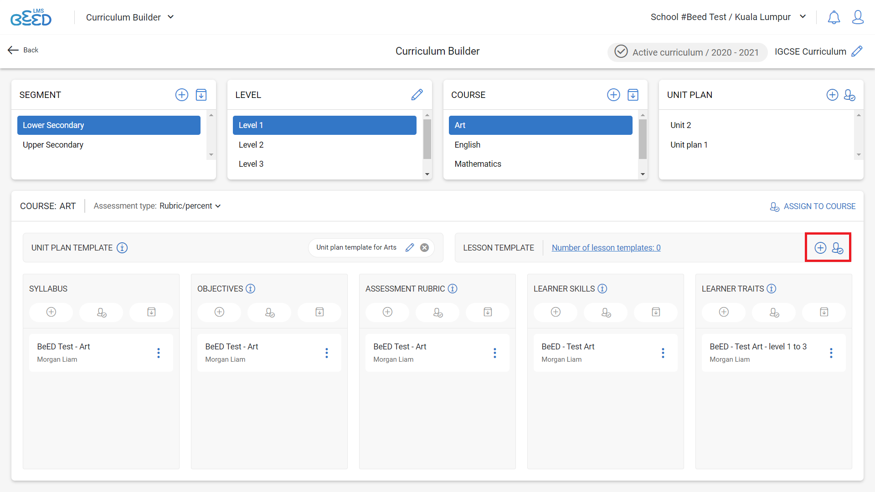
Task: Show info for Assessment Rubric
Action: (452, 288)
